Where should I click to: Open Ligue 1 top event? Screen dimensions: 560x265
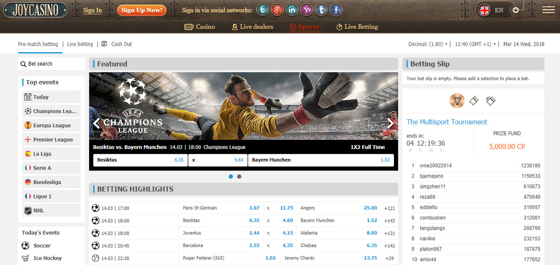[x=51, y=197]
